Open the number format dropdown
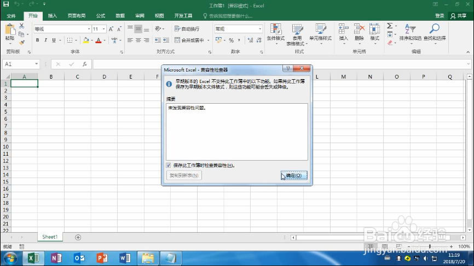 click(260, 29)
